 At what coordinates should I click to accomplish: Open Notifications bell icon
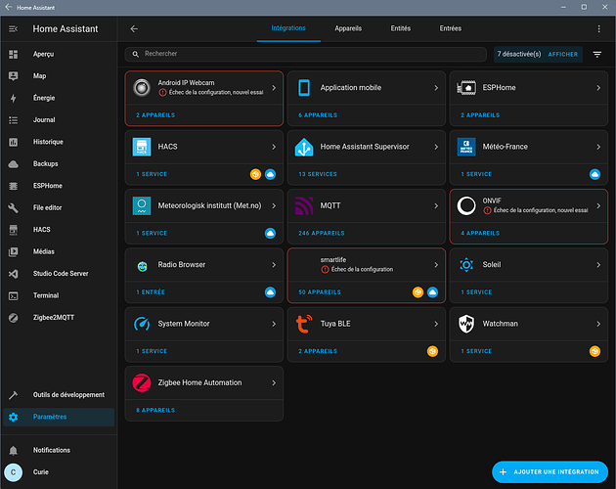point(14,450)
